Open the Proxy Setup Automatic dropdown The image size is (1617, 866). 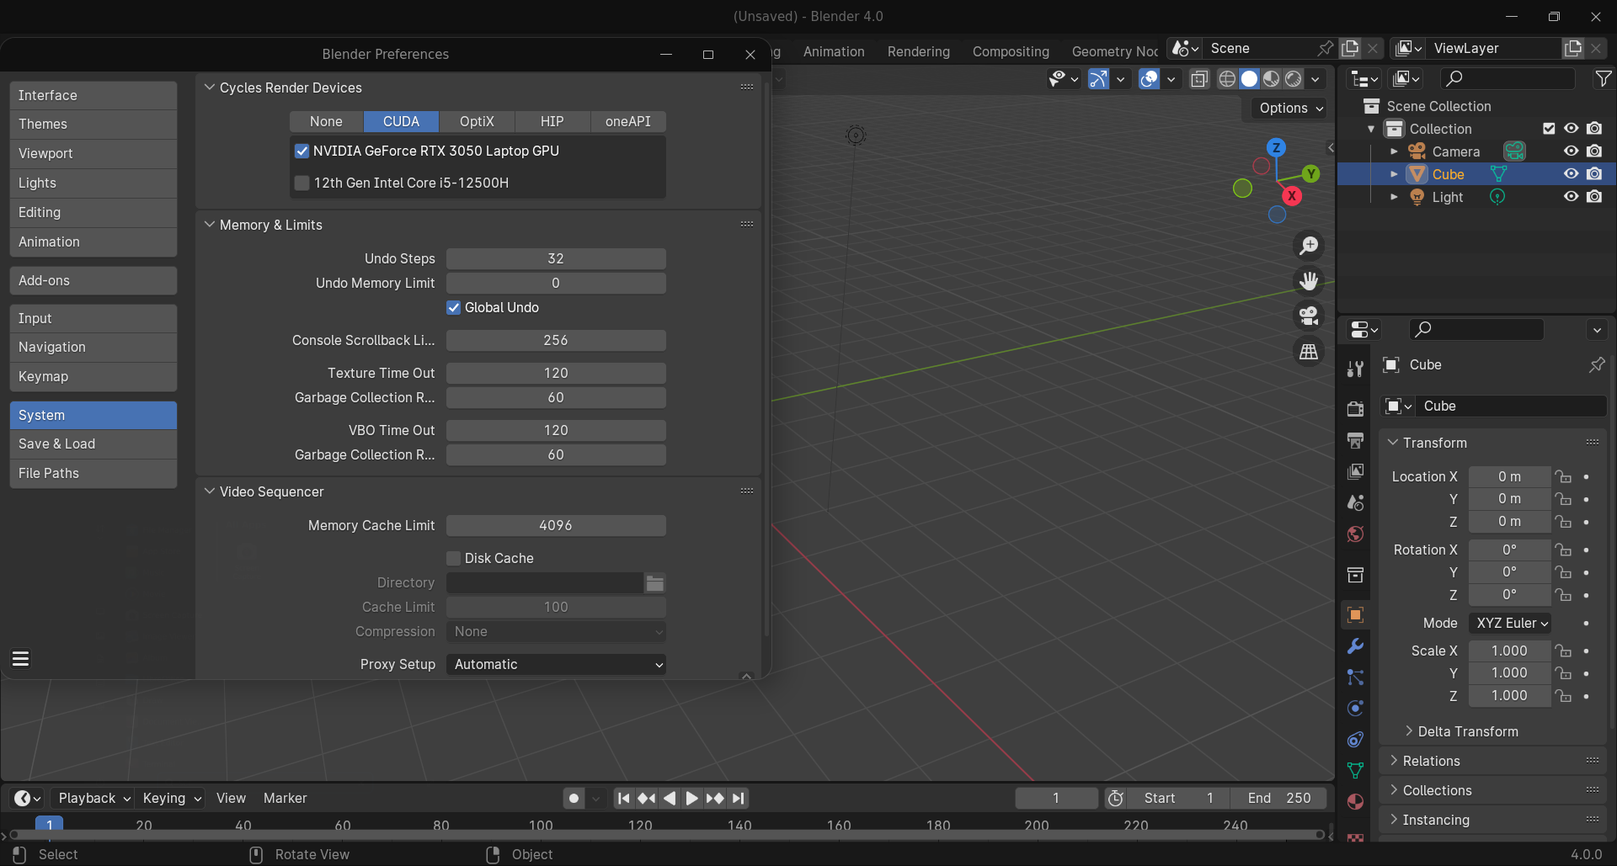[x=556, y=664]
